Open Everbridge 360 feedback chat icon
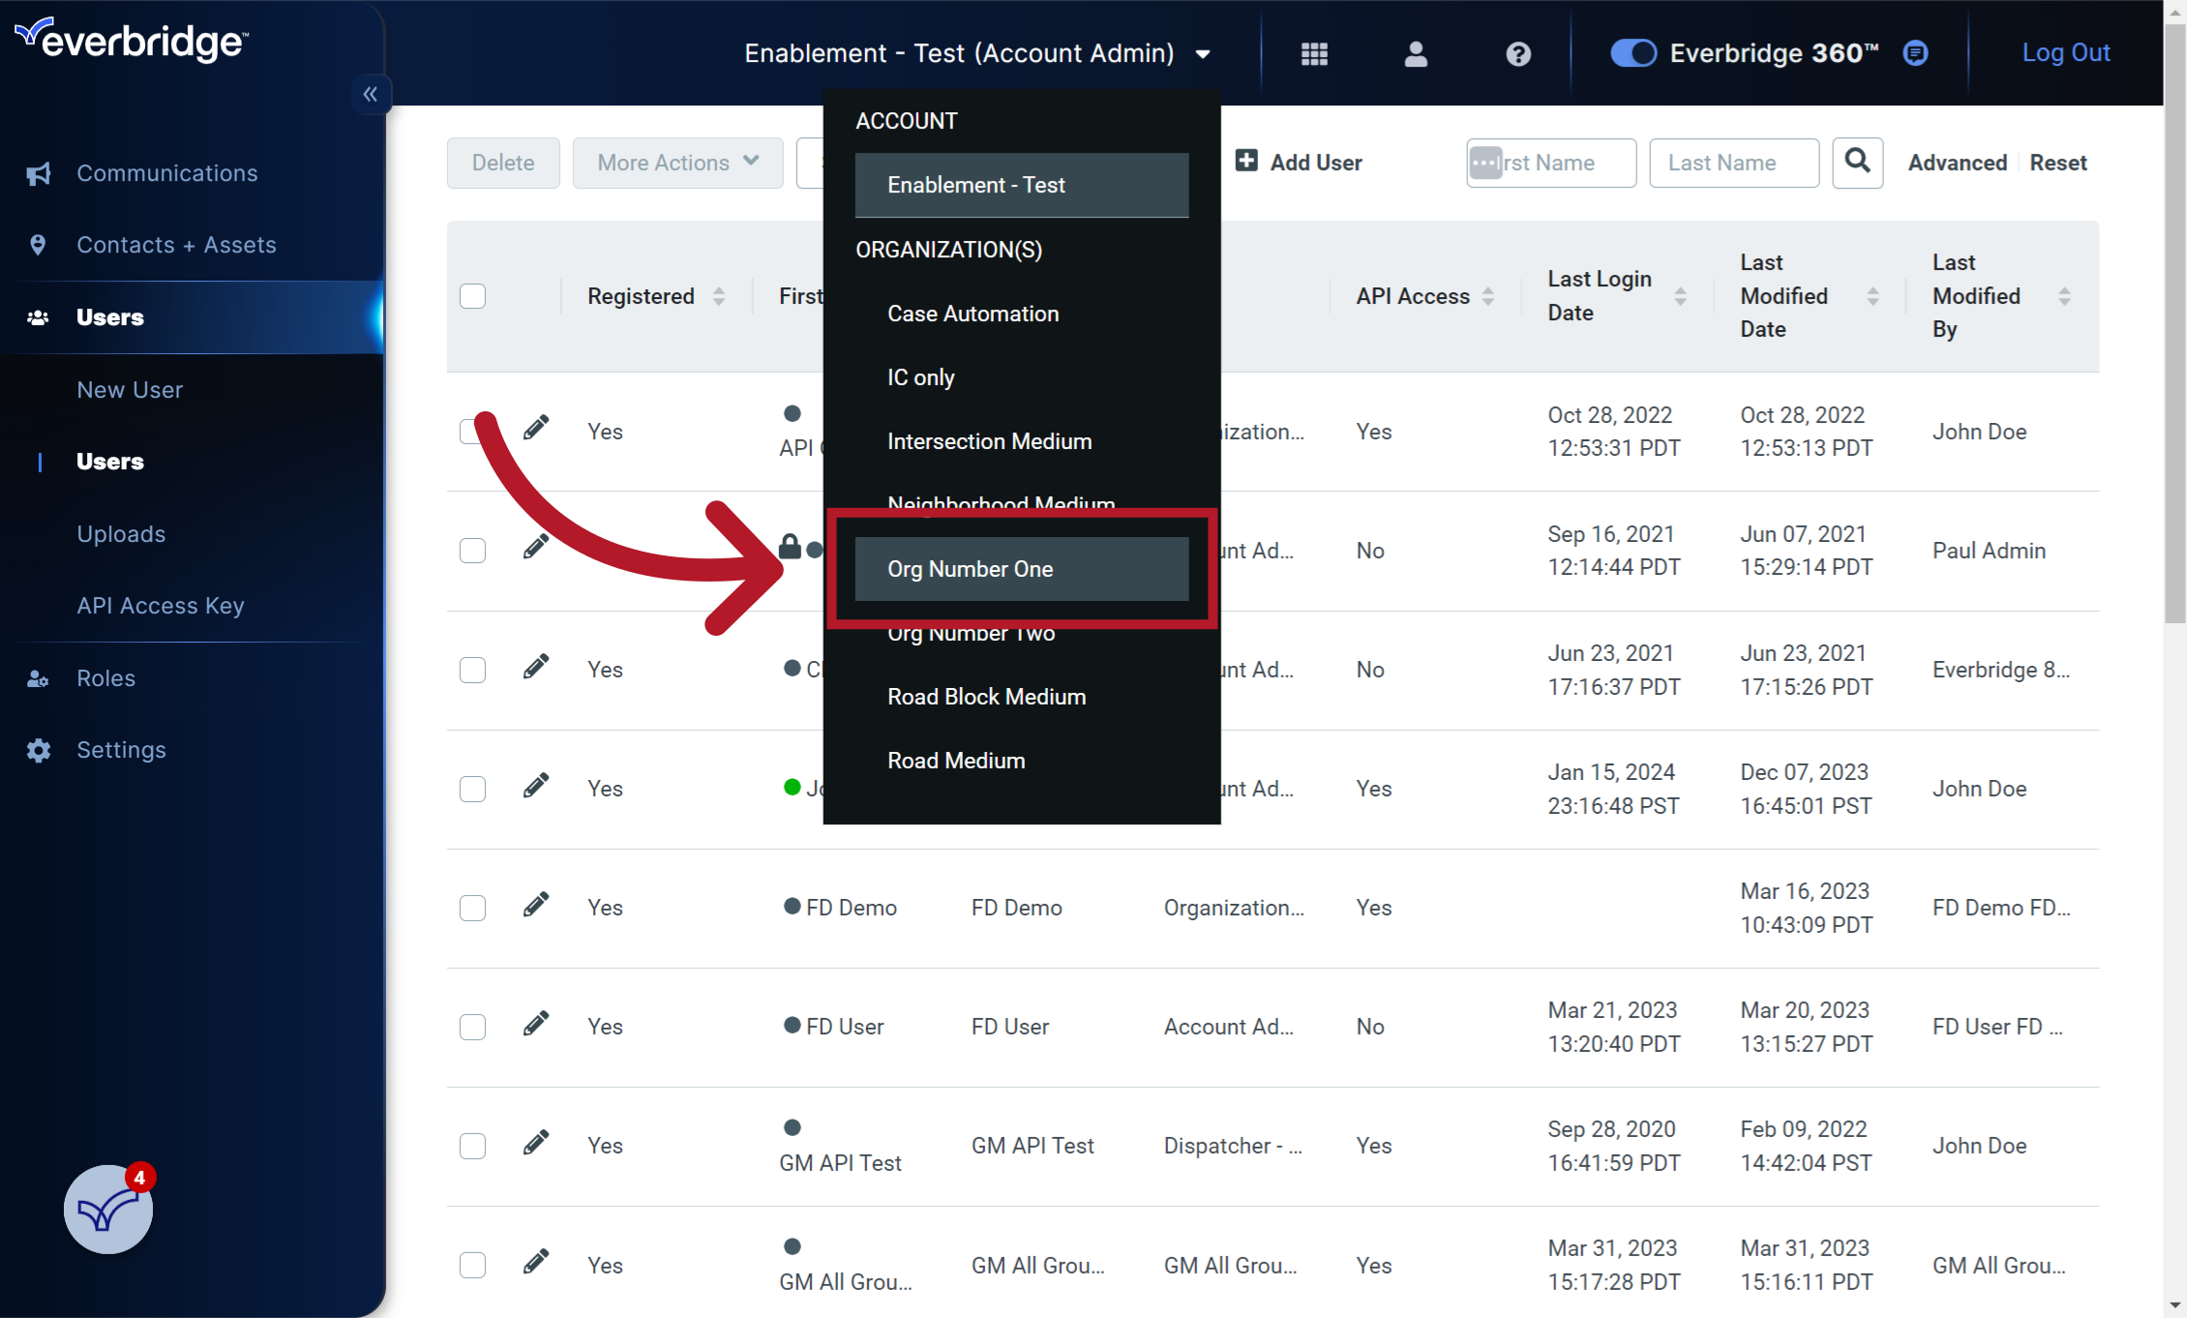 tap(1915, 53)
